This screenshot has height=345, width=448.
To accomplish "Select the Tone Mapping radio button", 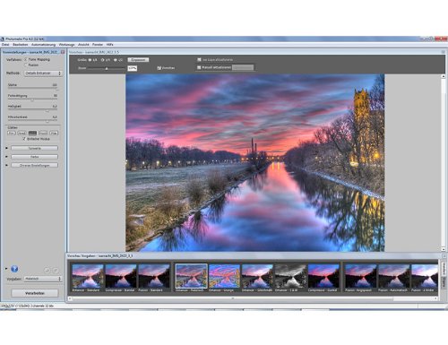I will (25, 59).
